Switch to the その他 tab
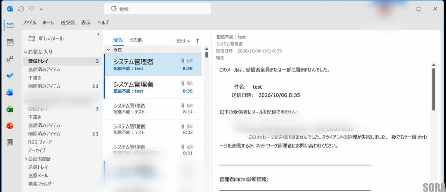The width and height of the screenshot is (446, 192). (x=136, y=40)
